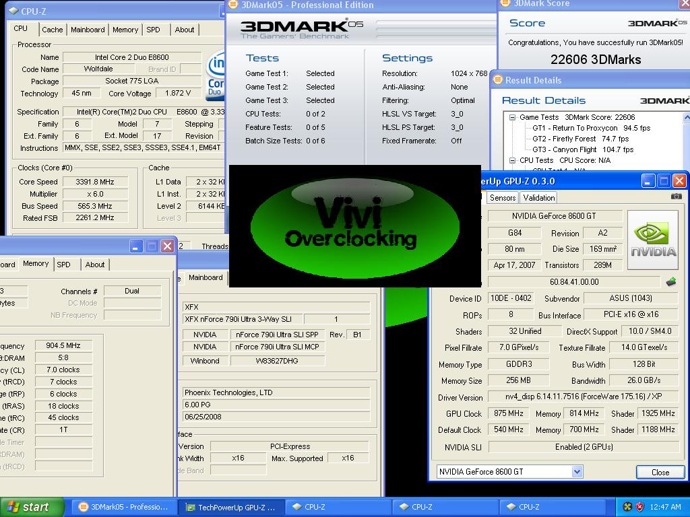Click the Shader clock value 1925 MHz
The height and width of the screenshot is (517, 690).
coord(658,413)
